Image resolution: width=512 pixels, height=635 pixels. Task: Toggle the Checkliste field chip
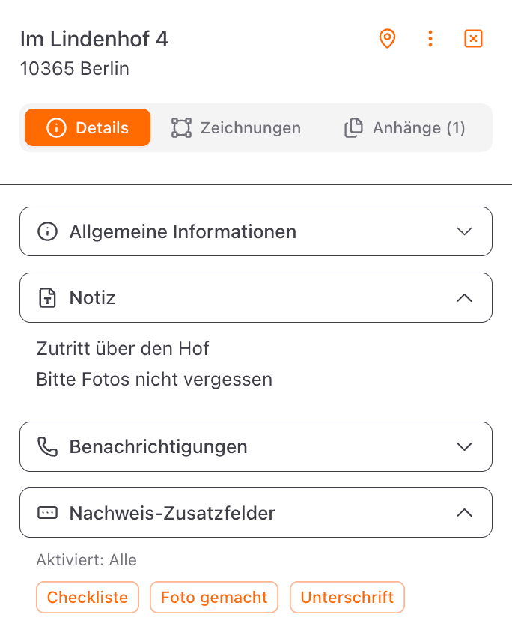click(x=87, y=597)
